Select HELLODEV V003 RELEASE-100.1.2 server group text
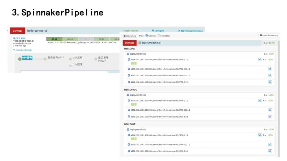 coord(161,69)
